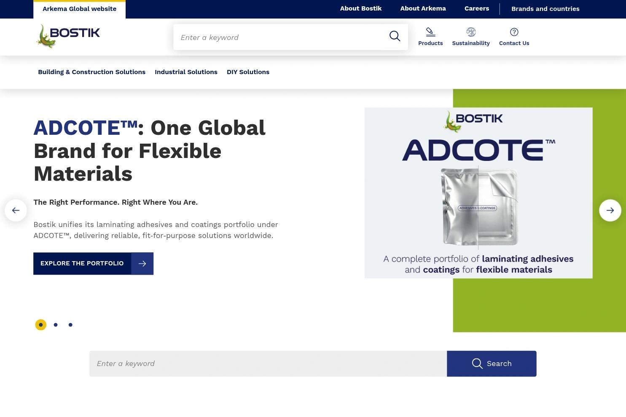
Task: Click the tagline 'The Right Performance. Right Where You Are.'
Action: [116, 202]
